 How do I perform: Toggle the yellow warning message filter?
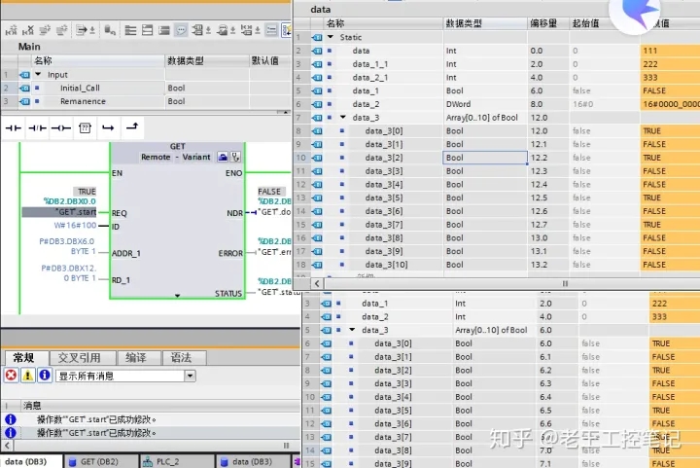(x=27, y=376)
